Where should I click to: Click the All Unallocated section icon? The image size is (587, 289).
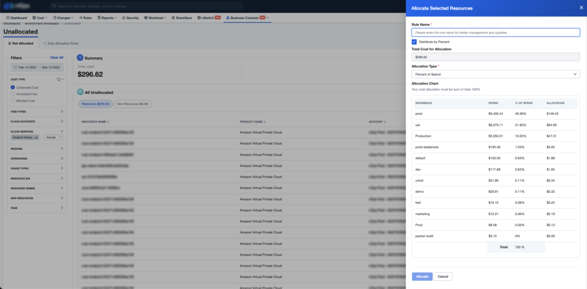coord(80,92)
